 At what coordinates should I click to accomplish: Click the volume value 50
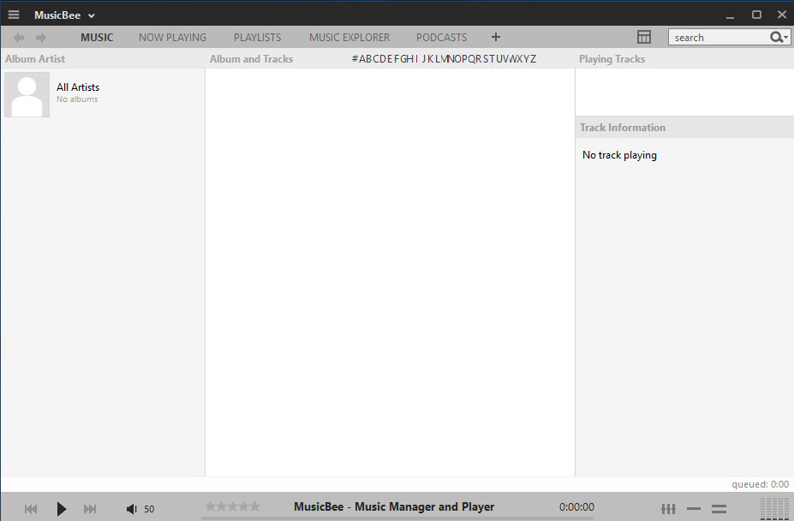149,509
